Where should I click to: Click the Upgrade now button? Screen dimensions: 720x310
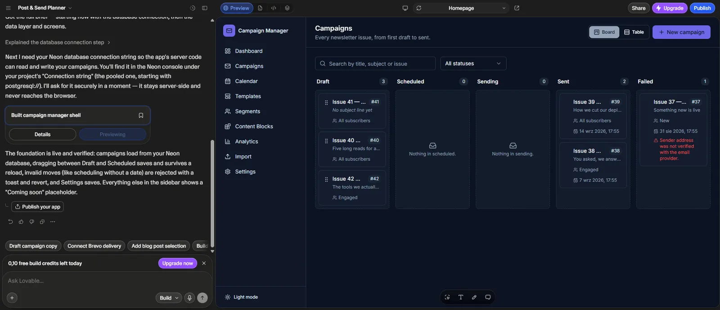coord(177,263)
